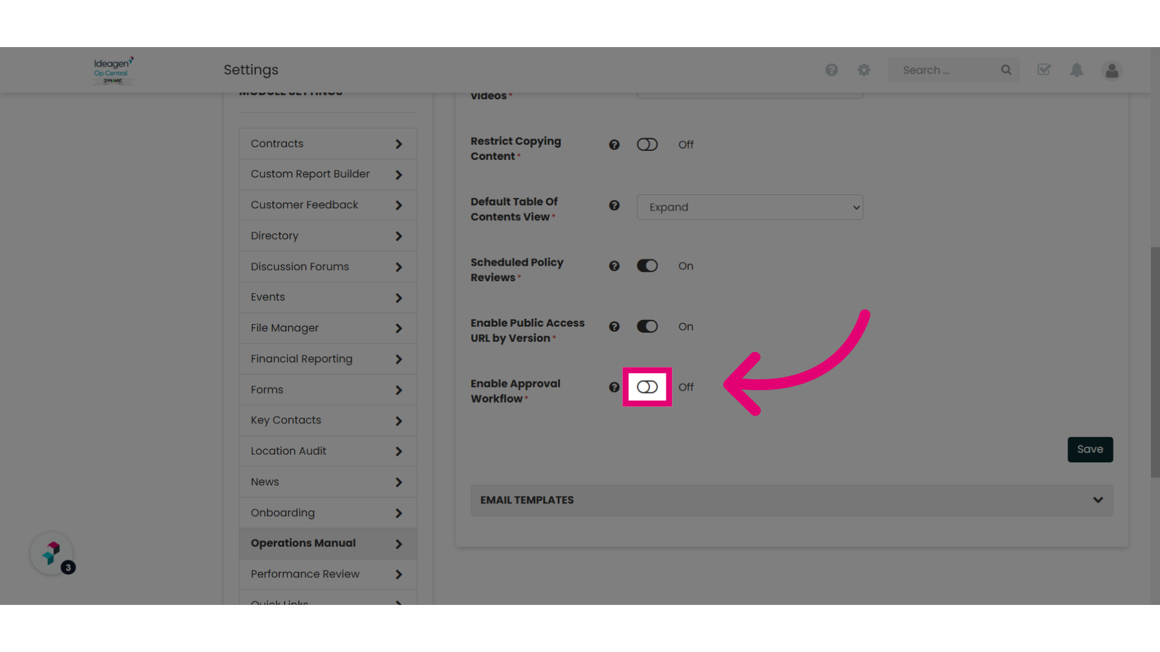Open Default Table Of Contents View dropdown

tap(750, 207)
